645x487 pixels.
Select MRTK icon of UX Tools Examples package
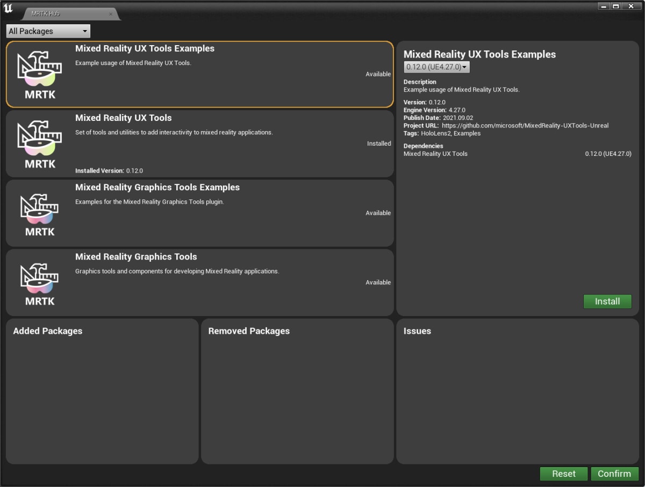point(40,74)
